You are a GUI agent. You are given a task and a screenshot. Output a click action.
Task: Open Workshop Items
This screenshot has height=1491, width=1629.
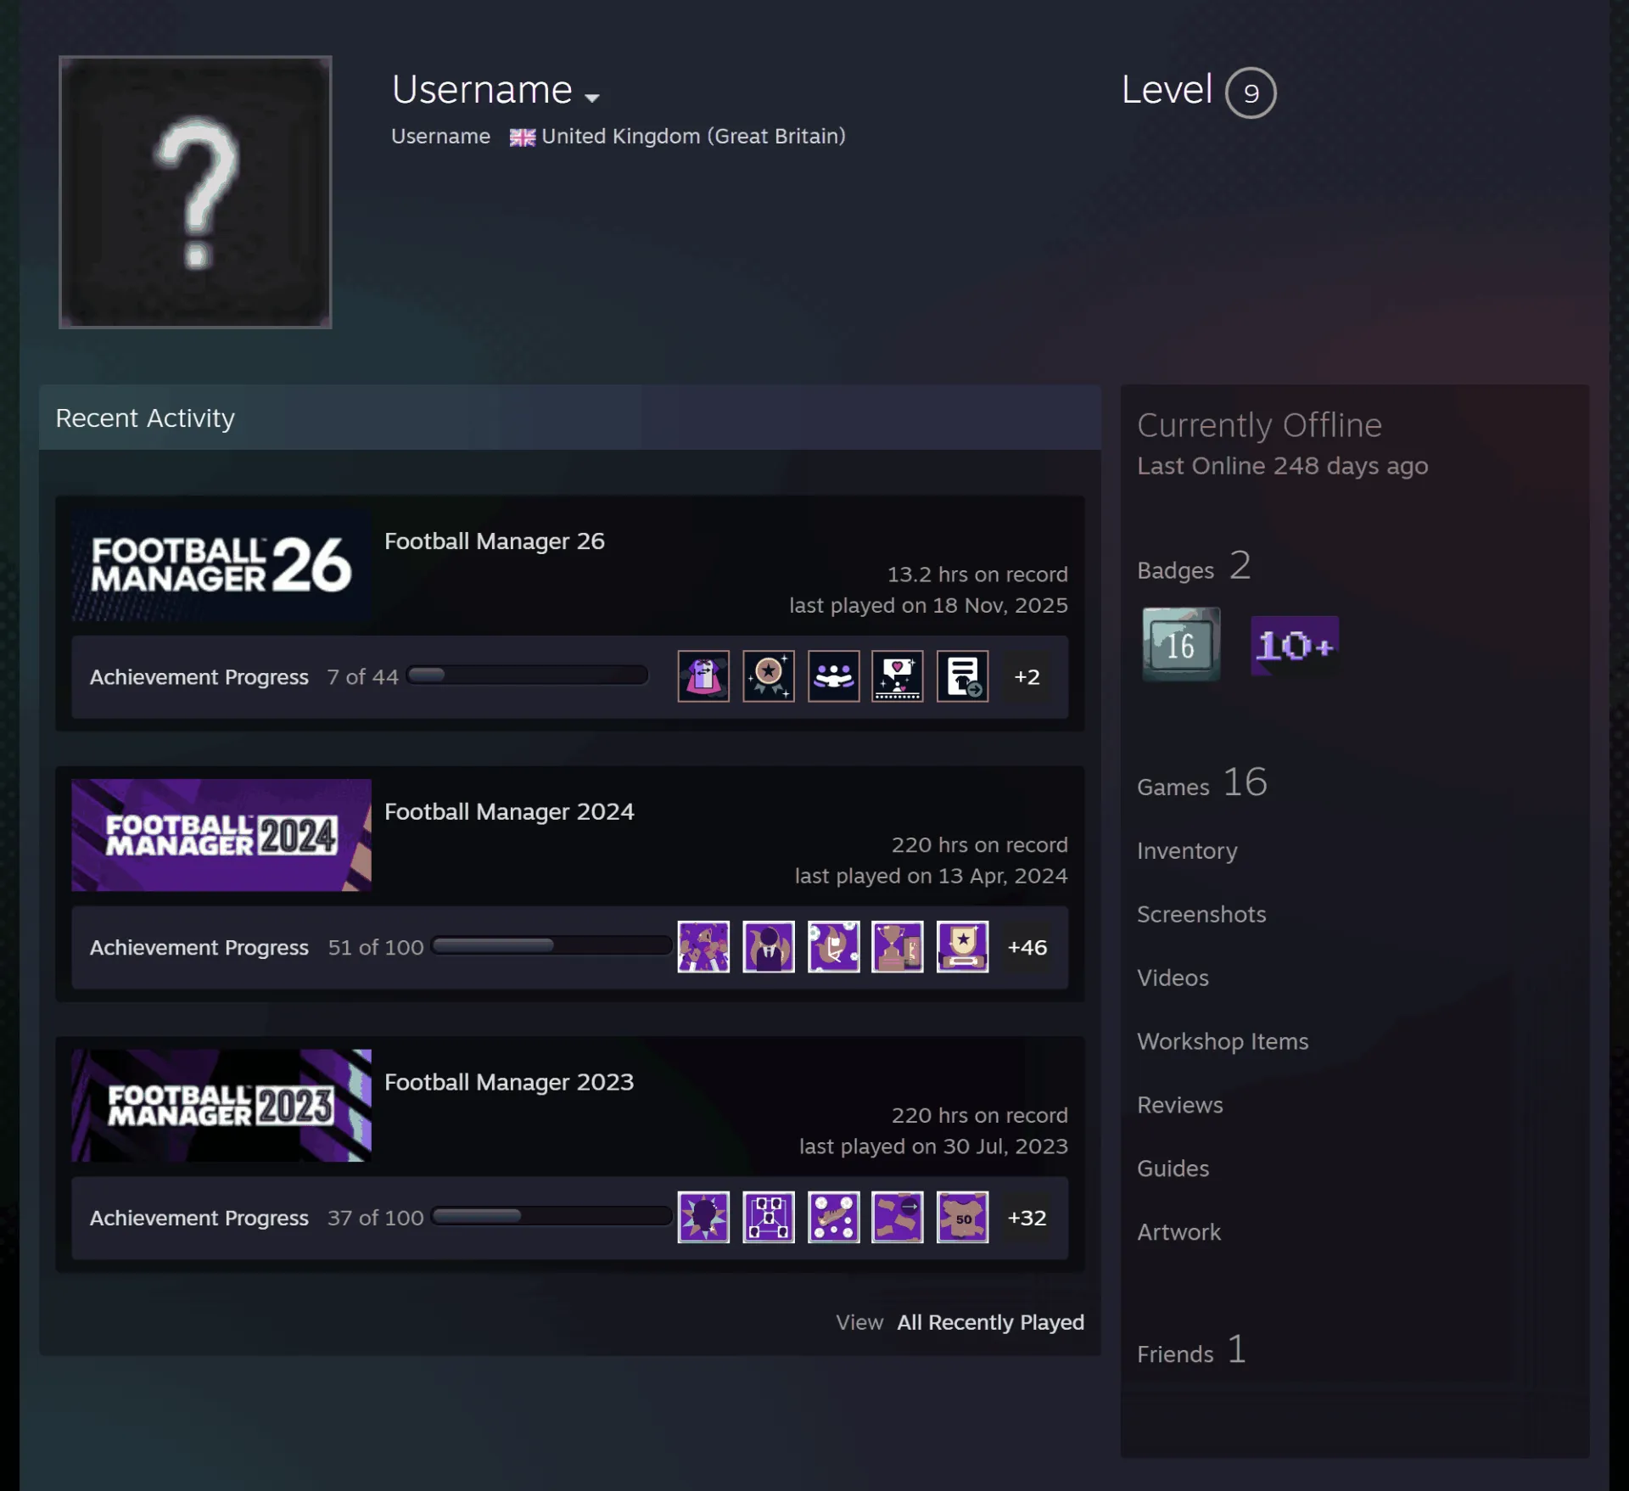(x=1223, y=1041)
